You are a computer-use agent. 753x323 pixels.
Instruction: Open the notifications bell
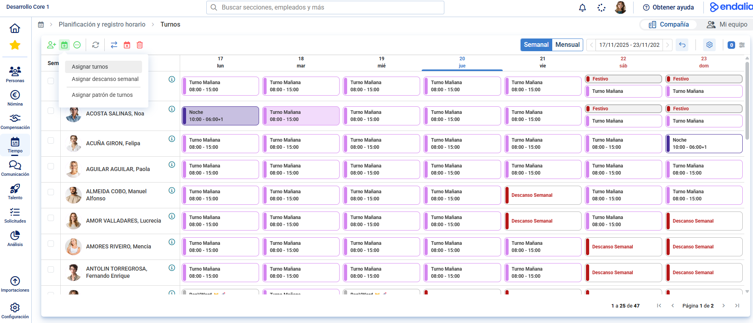click(582, 8)
